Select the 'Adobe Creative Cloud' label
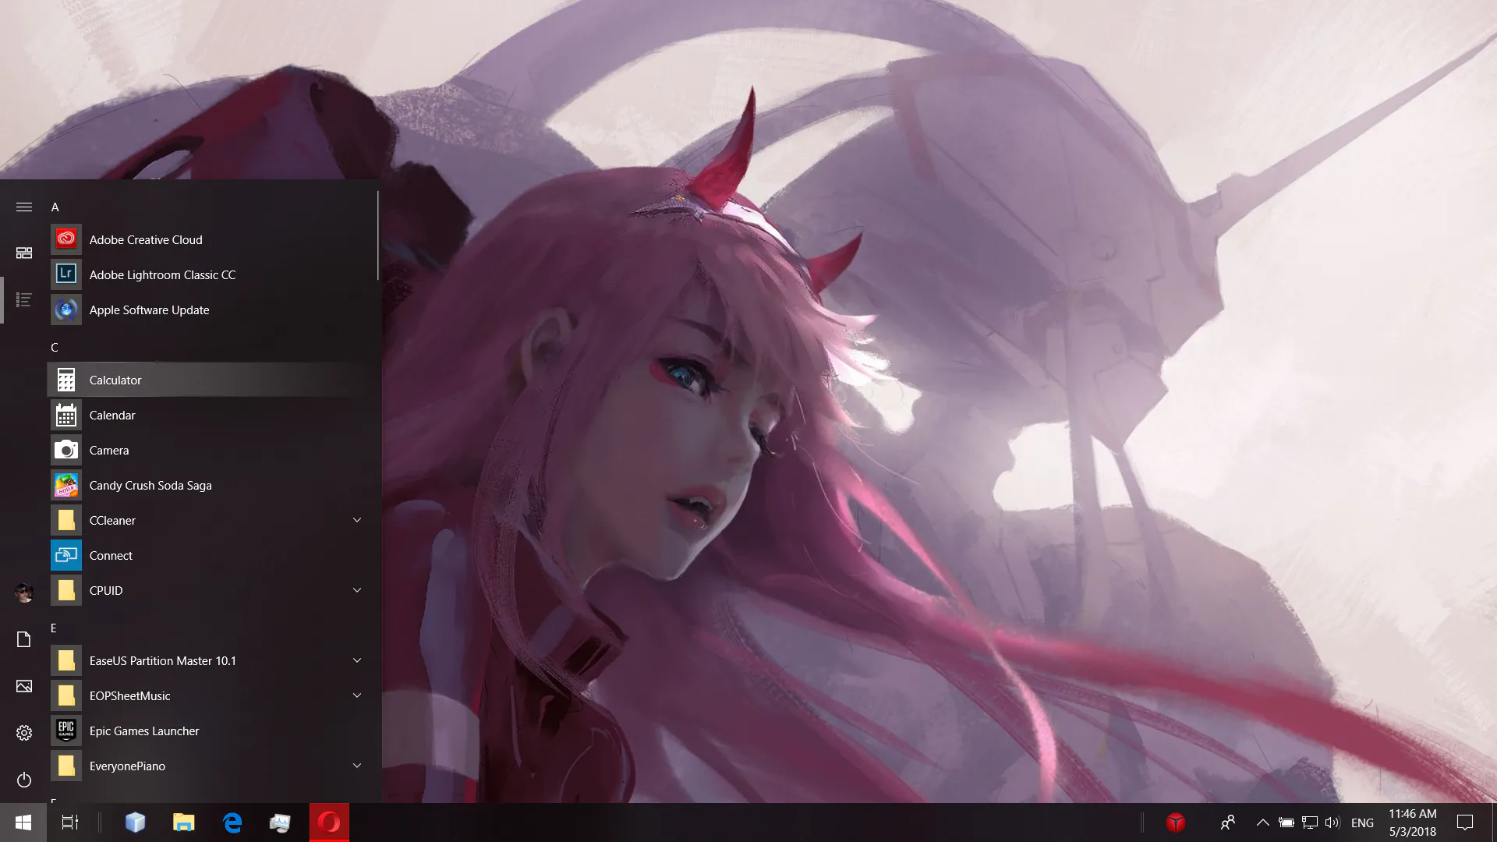Image resolution: width=1497 pixels, height=842 pixels. coord(146,239)
